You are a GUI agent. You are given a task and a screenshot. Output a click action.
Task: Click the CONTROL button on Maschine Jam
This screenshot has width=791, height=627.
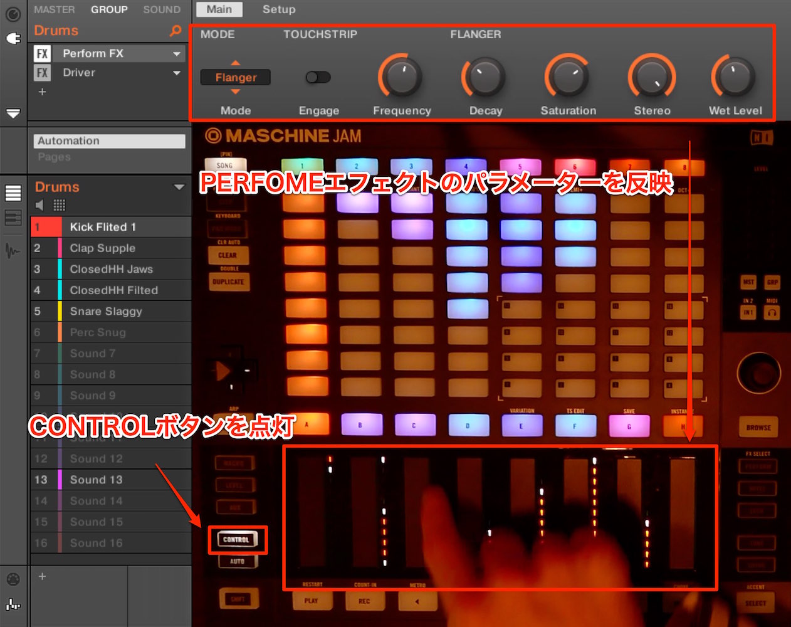click(x=236, y=539)
